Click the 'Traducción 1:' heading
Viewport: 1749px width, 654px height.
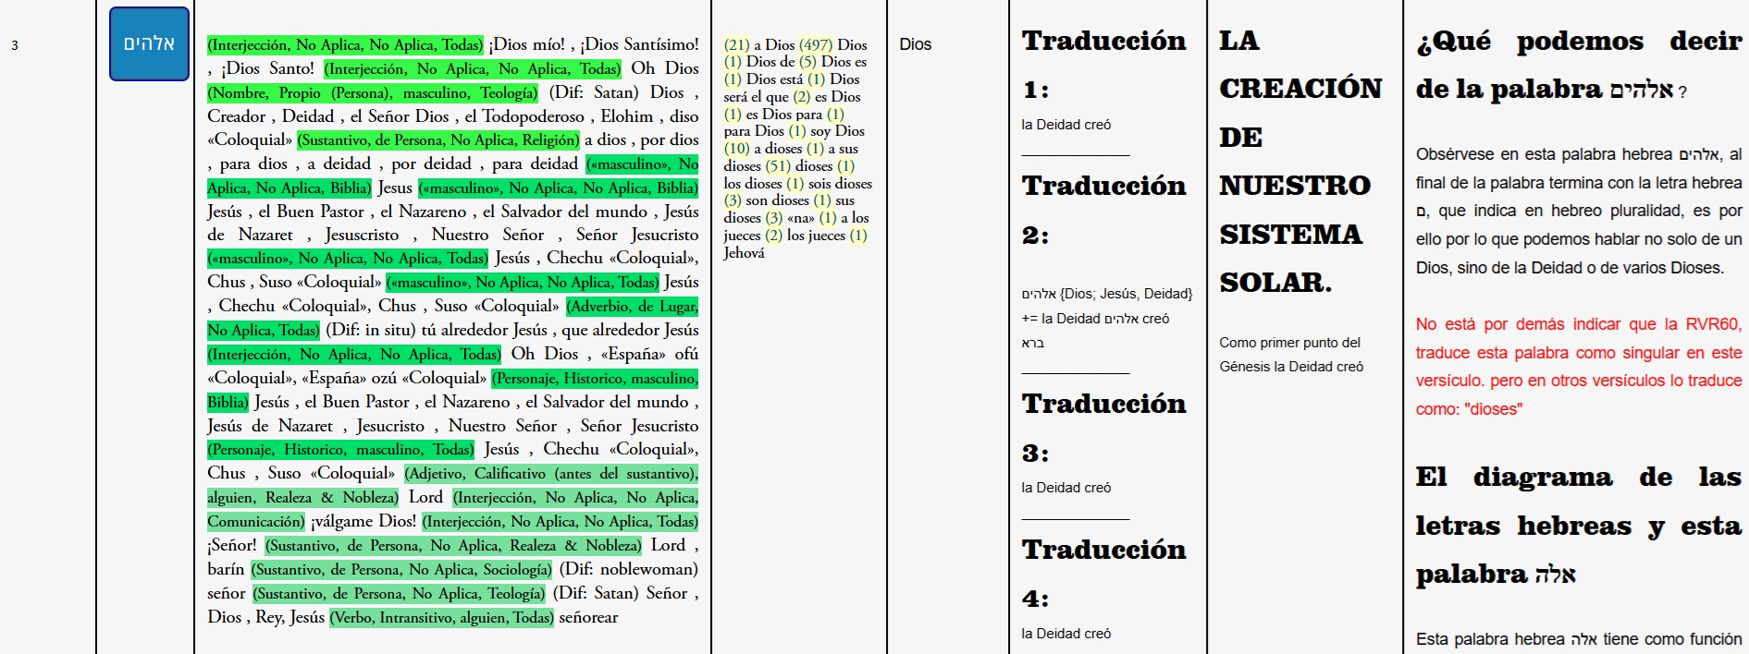(x=1102, y=65)
